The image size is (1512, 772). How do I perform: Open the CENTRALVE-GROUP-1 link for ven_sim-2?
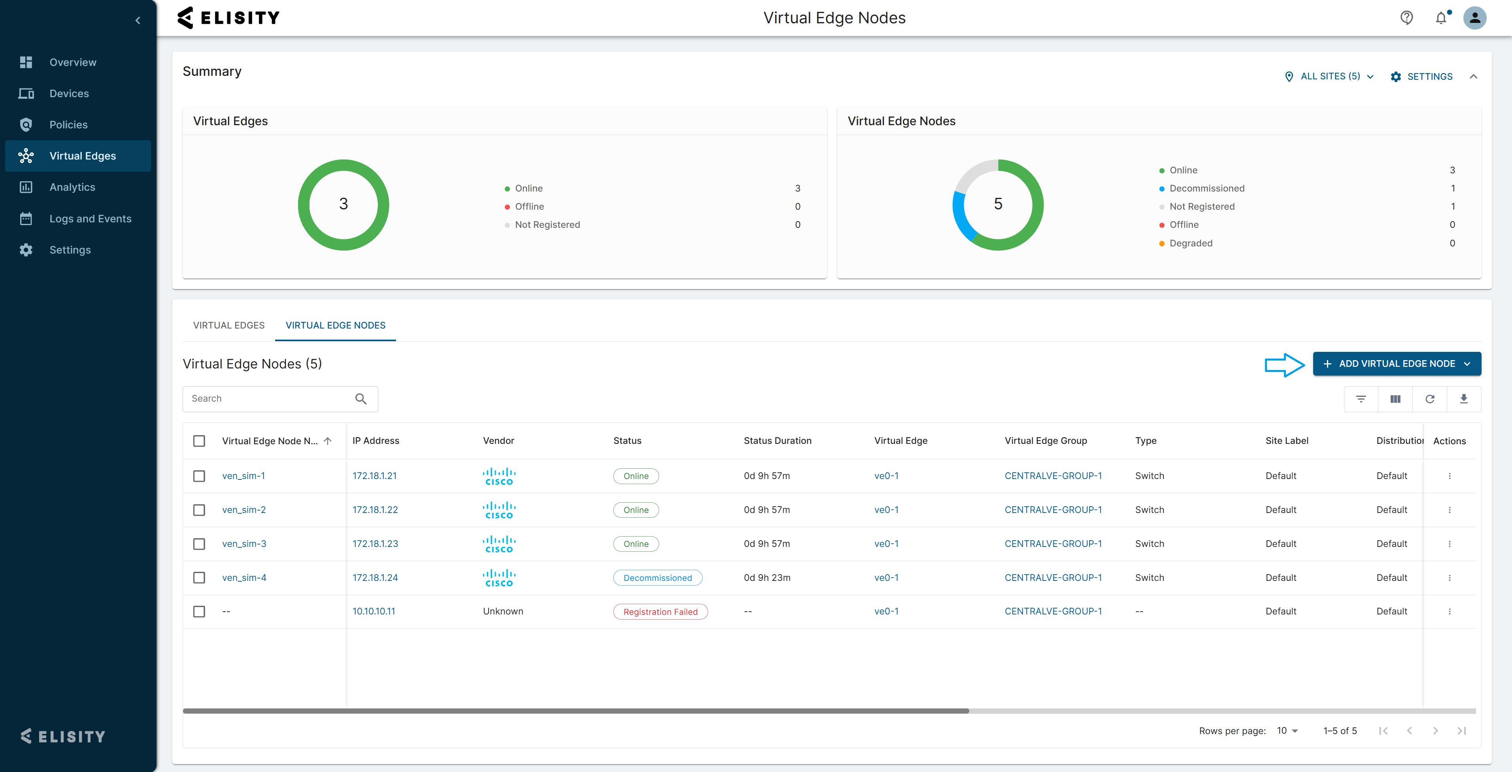1053,510
